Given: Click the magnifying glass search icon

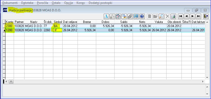Looking at the screenshot, I should (161, 16).
